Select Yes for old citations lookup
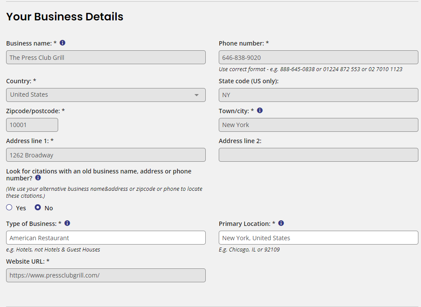 point(9,207)
